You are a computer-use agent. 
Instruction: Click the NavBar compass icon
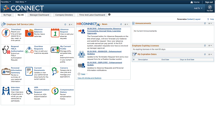click(210, 7)
